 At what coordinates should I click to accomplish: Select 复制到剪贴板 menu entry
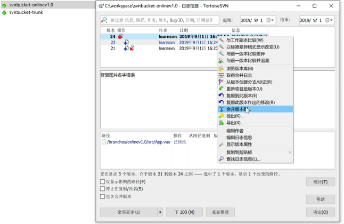(256, 152)
